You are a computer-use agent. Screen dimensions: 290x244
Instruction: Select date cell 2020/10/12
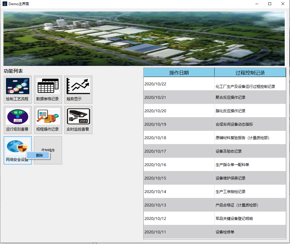pyautogui.click(x=179, y=219)
